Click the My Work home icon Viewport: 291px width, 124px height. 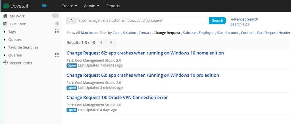click(5, 16)
